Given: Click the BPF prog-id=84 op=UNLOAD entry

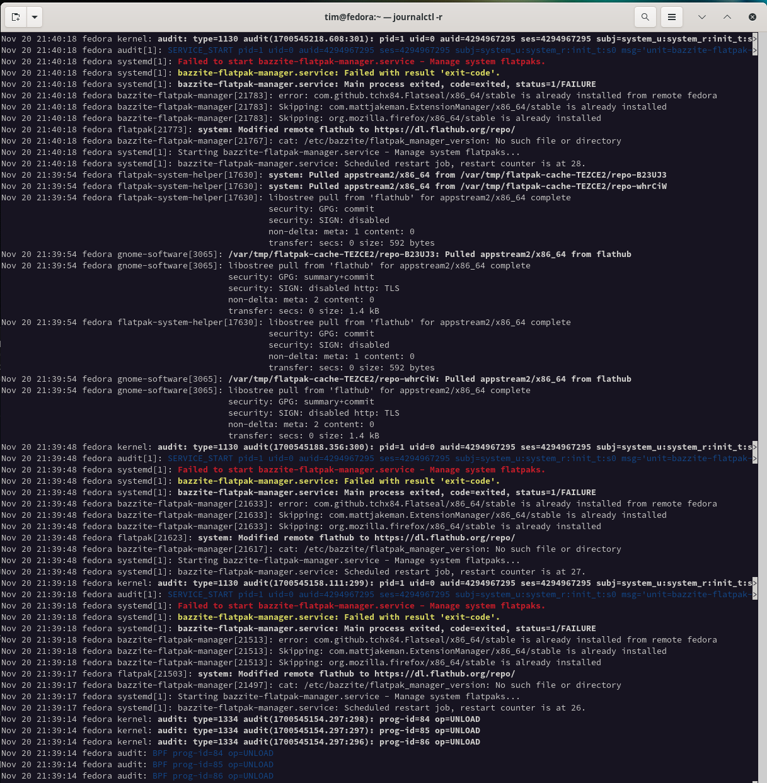Looking at the screenshot, I should point(212,753).
